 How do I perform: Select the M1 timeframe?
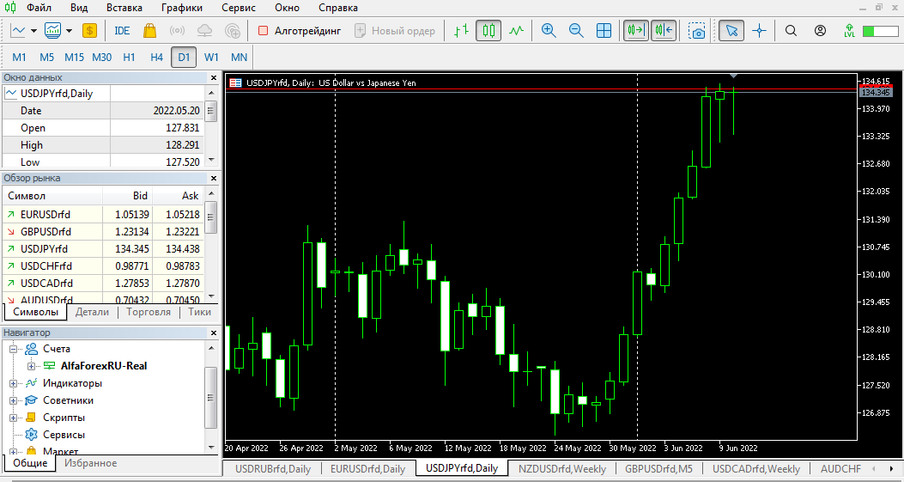(19, 58)
